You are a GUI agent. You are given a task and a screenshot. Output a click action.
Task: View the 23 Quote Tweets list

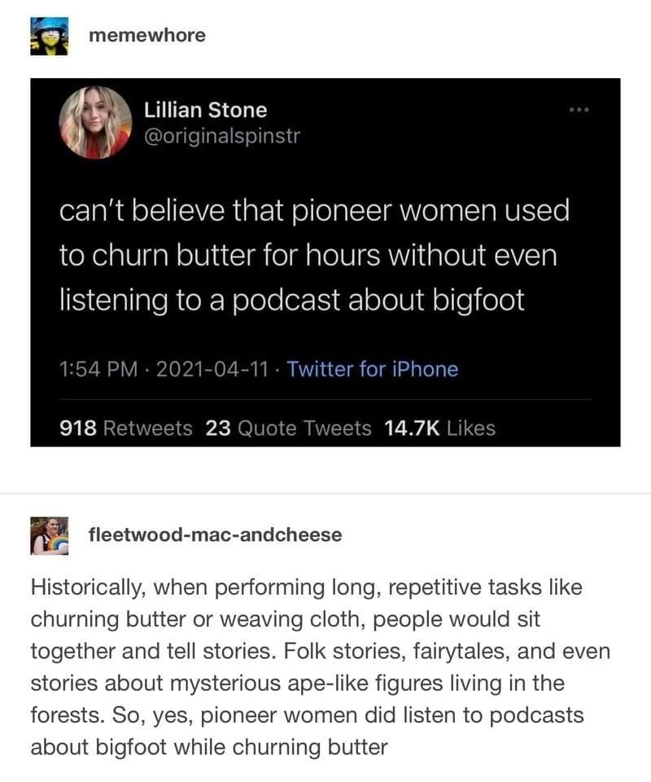pos(288,428)
